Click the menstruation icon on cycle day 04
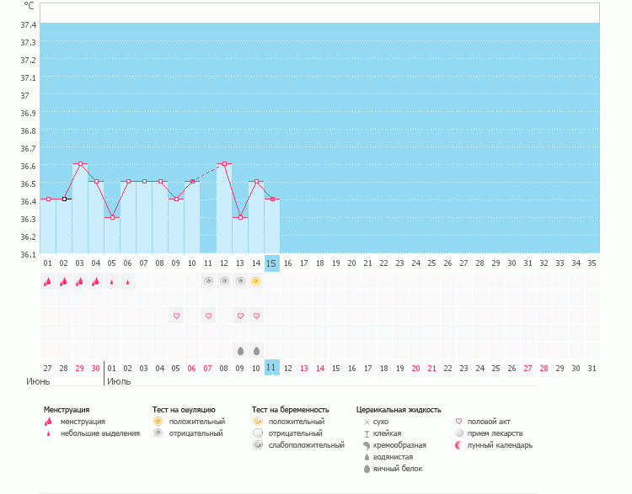Screen dimensions: 632x494 [95, 282]
